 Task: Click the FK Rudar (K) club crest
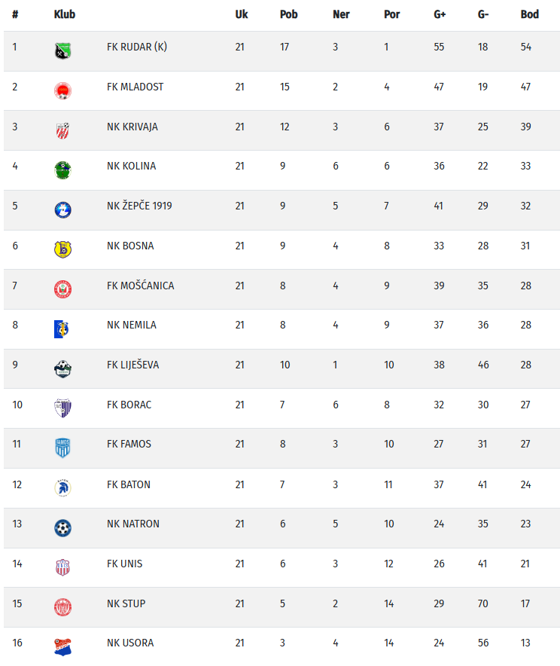(63, 51)
